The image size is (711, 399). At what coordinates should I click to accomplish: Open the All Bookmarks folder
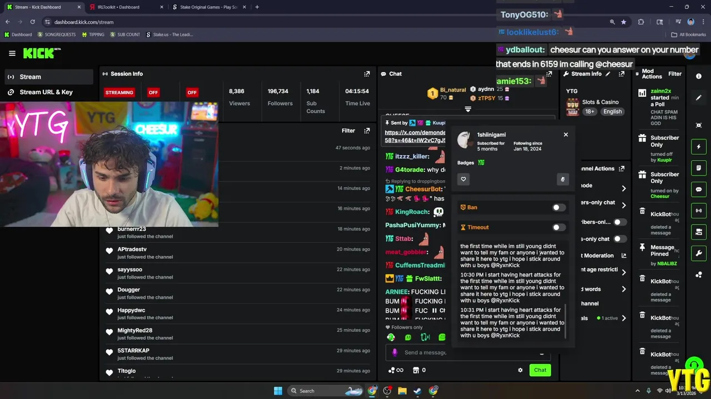pos(689,34)
